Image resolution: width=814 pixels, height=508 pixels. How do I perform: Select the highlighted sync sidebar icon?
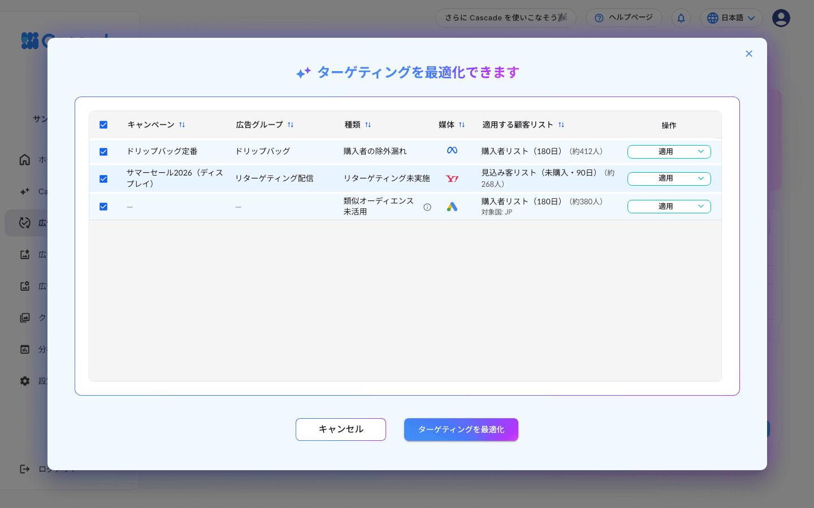[x=25, y=223]
